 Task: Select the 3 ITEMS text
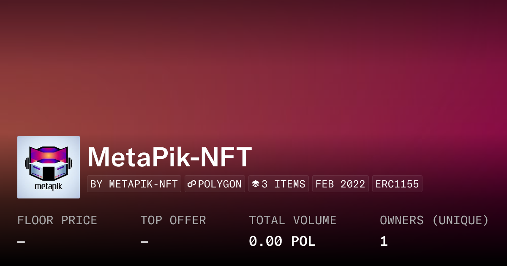pyautogui.click(x=283, y=184)
